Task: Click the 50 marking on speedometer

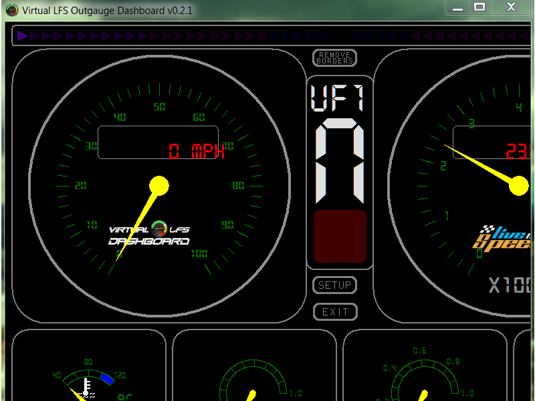Action: (x=159, y=107)
